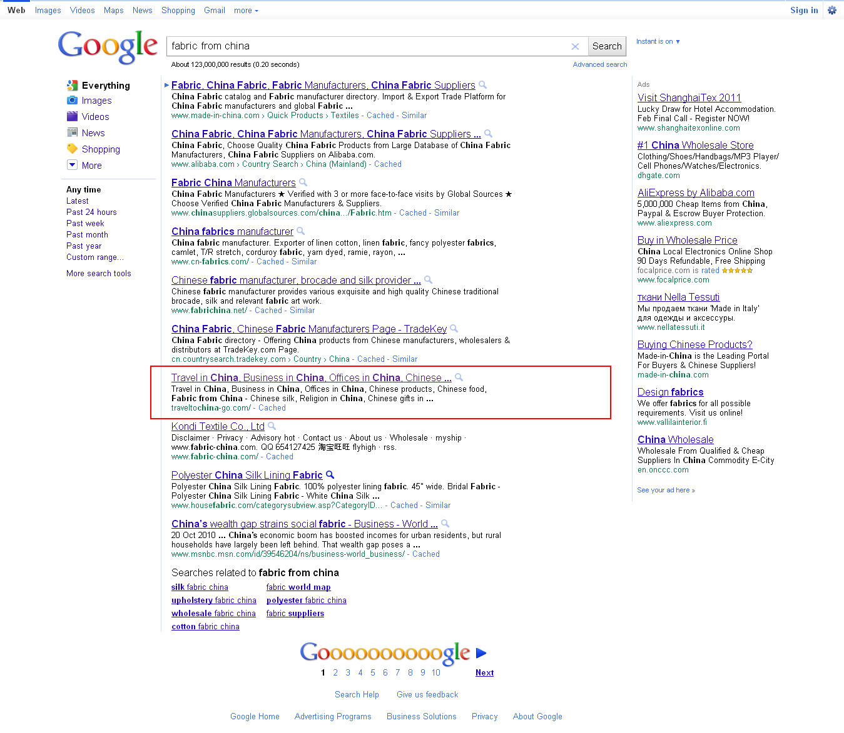Open 'Search Help' footer link
The height and width of the screenshot is (733, 844).
coord(357,695)
